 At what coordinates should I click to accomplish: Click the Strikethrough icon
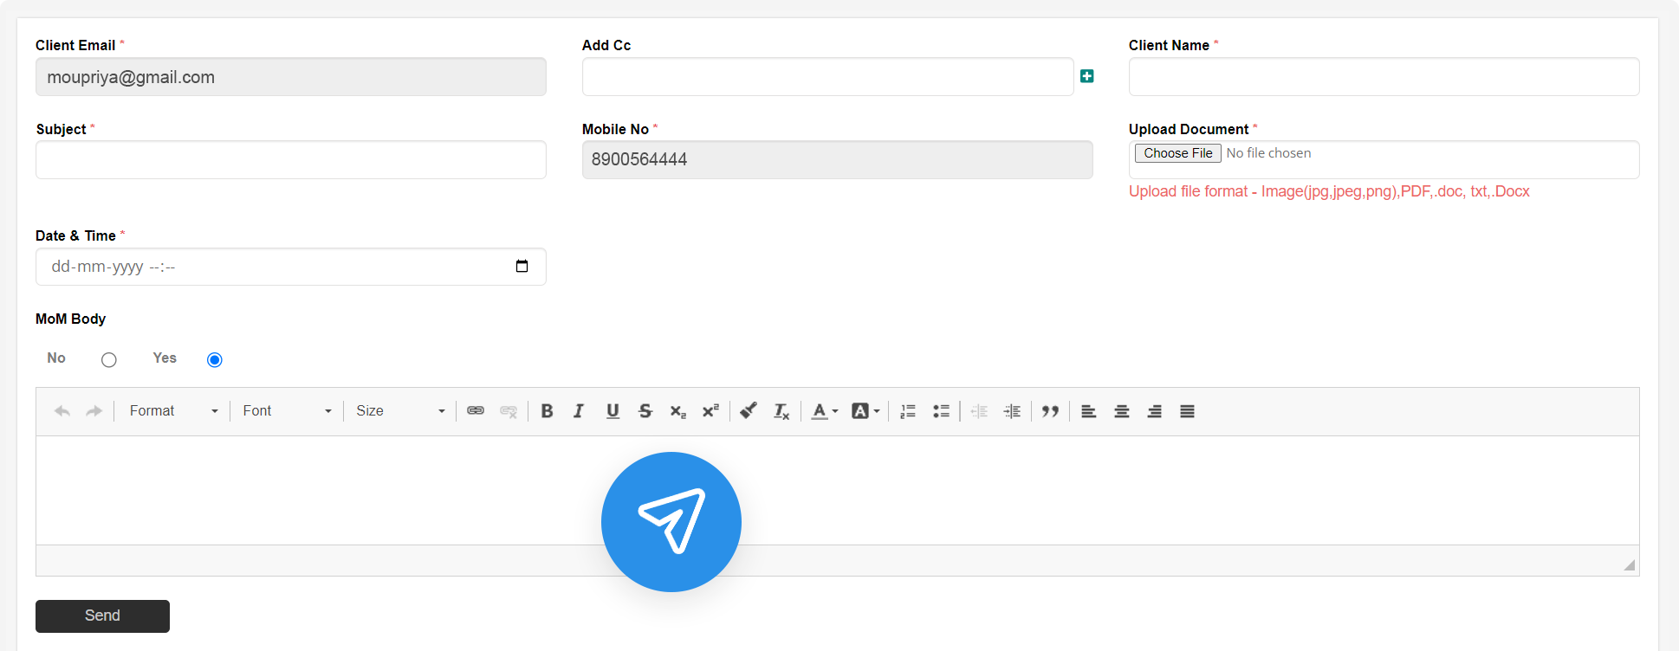coord(645,411)
